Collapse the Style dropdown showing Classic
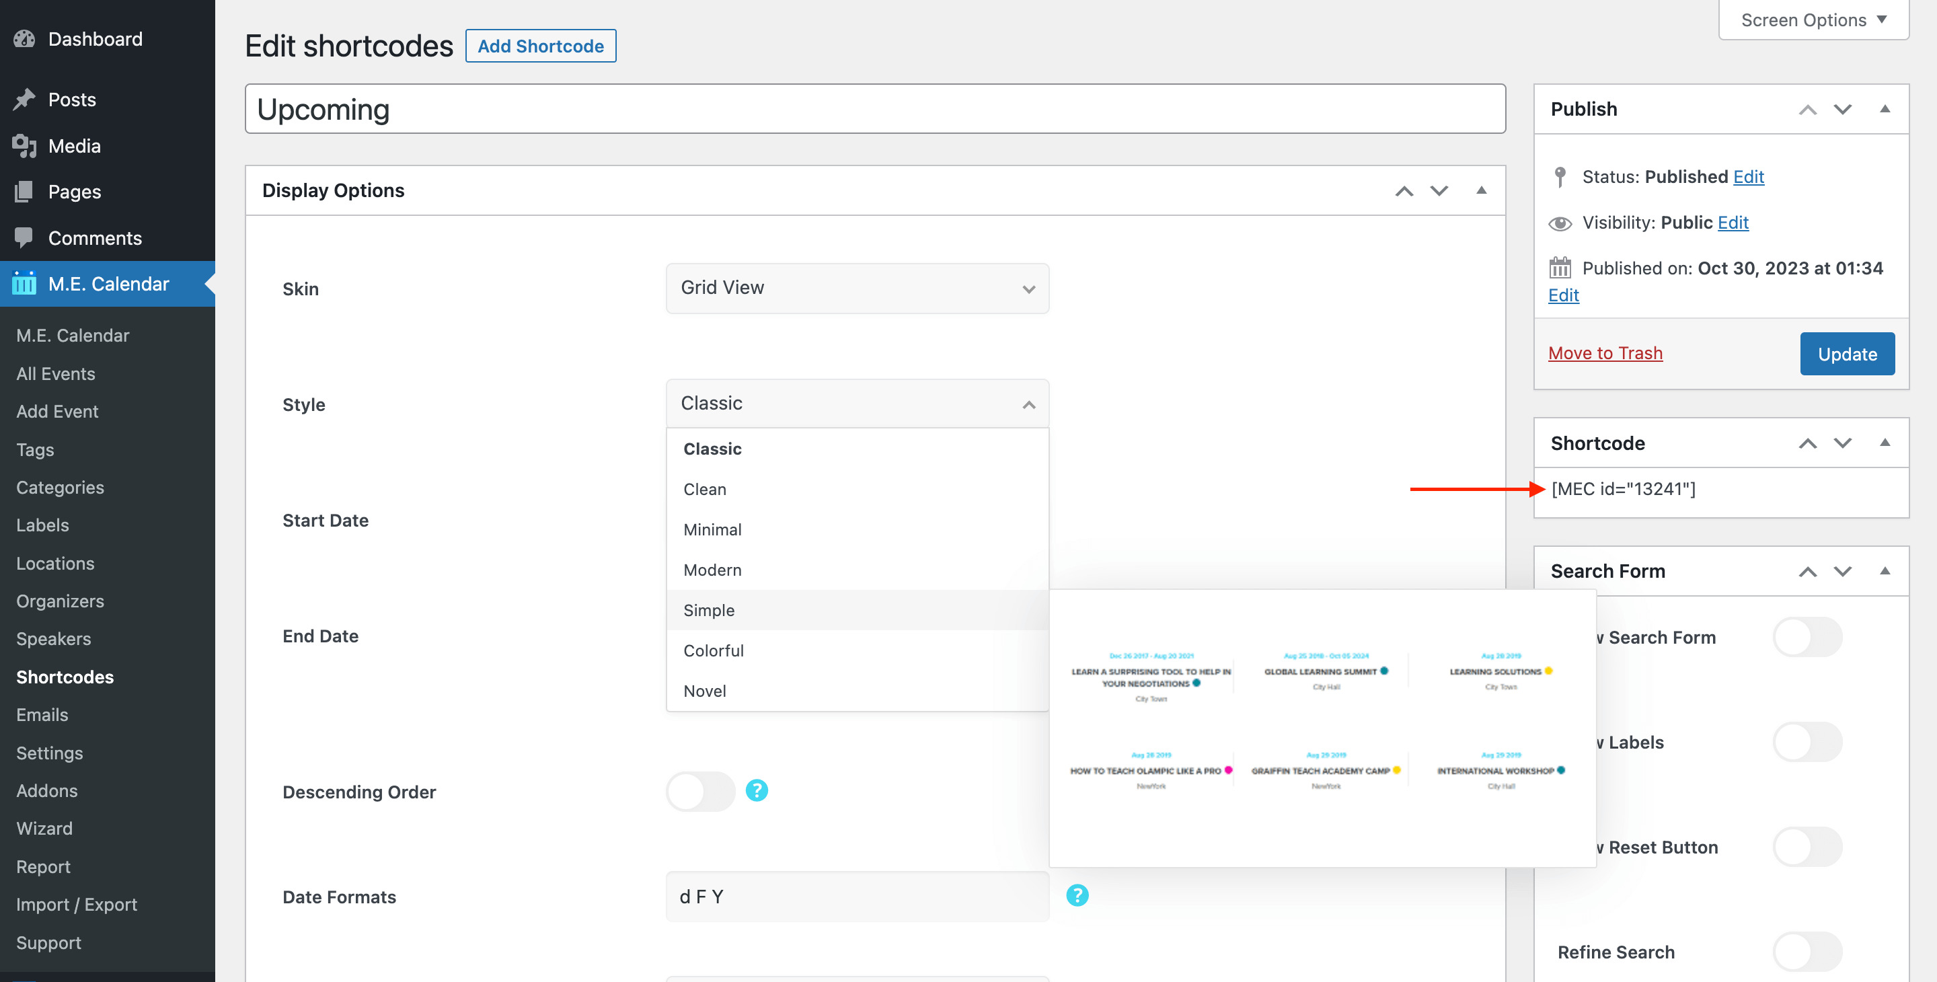The height and width of the screenshot is (982, 1937). coord(858,404)
